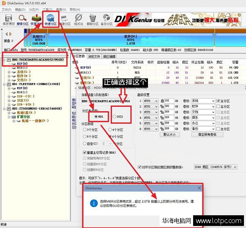Open the 查看(V) menu

[x=61, y=9]
